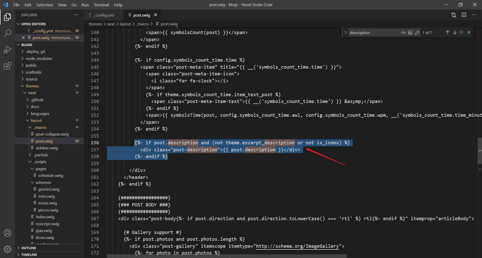Open the Manage gear menu
482x258 pixels.
(8, 249)
